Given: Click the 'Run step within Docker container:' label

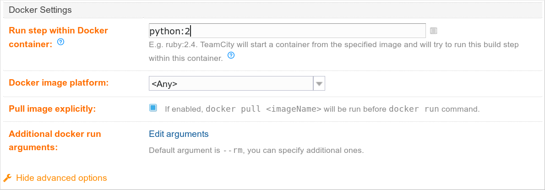Looking at the screenshot, I should [59, 37].
